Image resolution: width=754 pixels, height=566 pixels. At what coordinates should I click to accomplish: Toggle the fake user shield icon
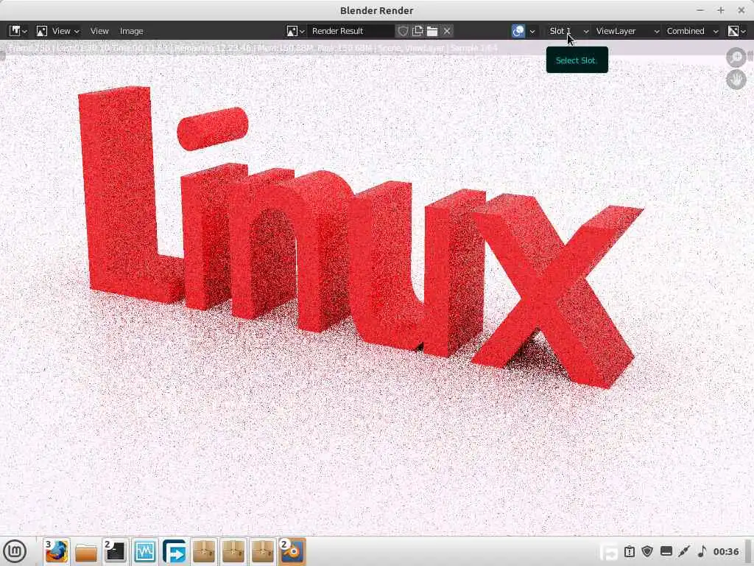(403, 31)
